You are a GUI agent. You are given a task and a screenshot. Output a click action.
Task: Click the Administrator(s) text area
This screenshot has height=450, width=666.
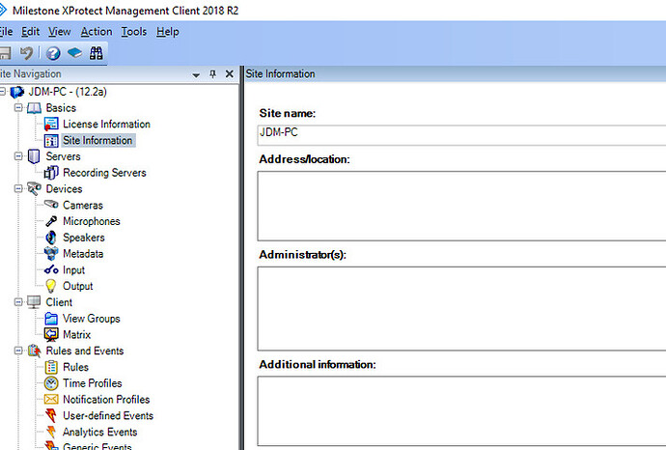click(x=461, y=308)
